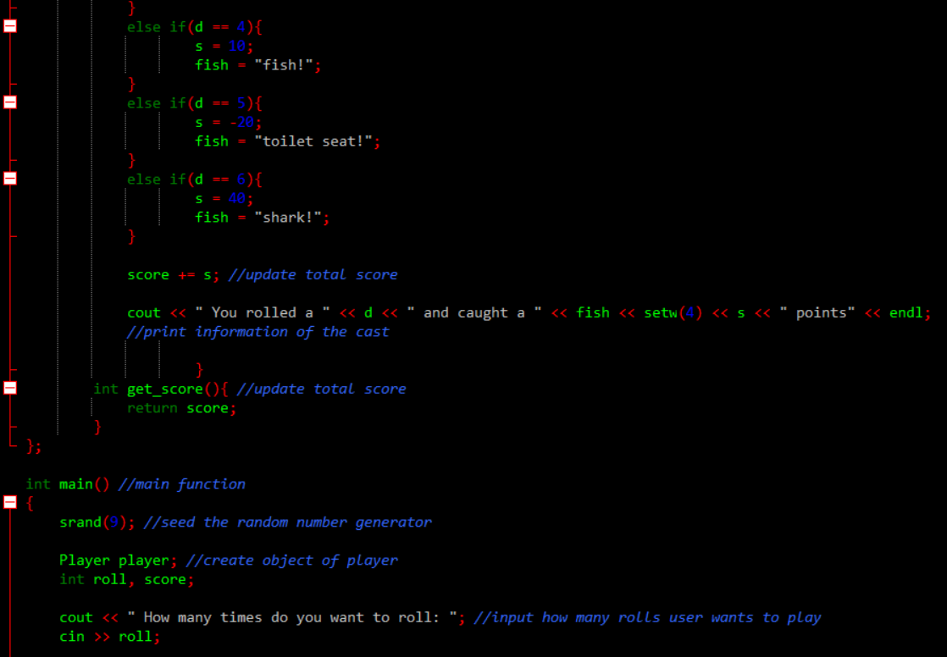Toggle folding on the shark else-if marker

(x=9, y=178)
